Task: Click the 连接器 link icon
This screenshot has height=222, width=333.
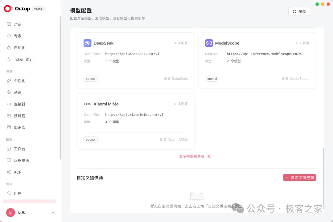Action: [9, 104]
